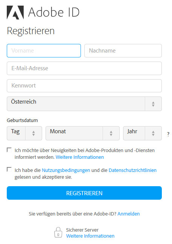Click the Jahr selector arrow icon
172x244 pixels.
click(x=153, y=133)
